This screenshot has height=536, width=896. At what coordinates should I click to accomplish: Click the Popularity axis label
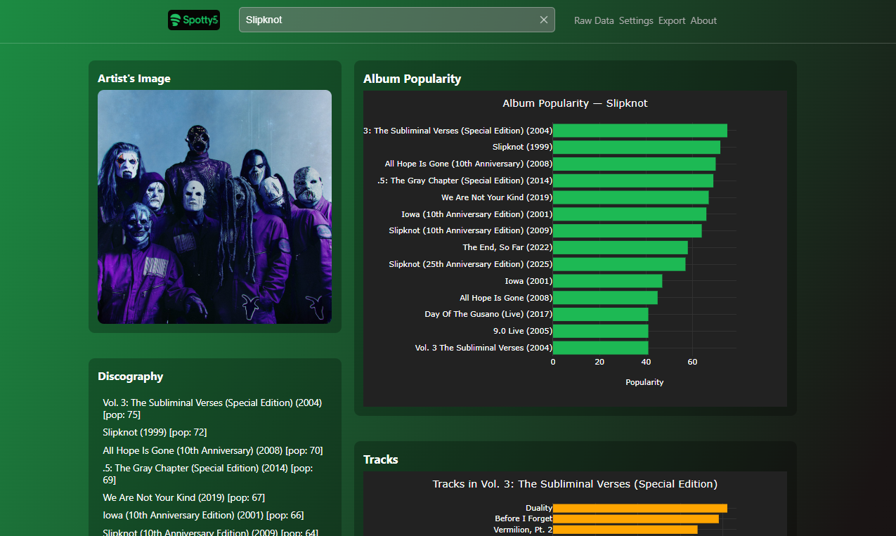coord(644,382)
